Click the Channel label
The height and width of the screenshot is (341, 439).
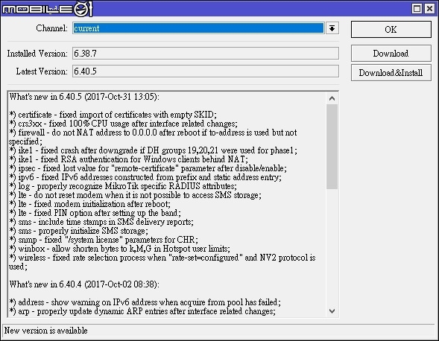click(x=51, y=28)
